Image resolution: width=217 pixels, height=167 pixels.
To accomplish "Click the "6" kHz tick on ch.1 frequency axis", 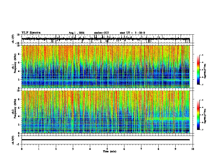I will click(19, 62).
